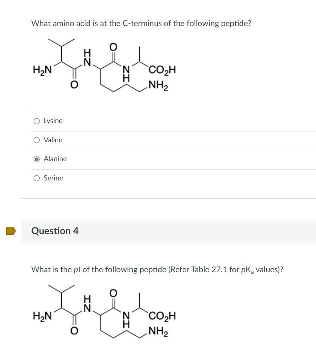Screen dimensions: 316x350
Task: Click the isopropyl branch of first peptide
Action: (62, 45)
